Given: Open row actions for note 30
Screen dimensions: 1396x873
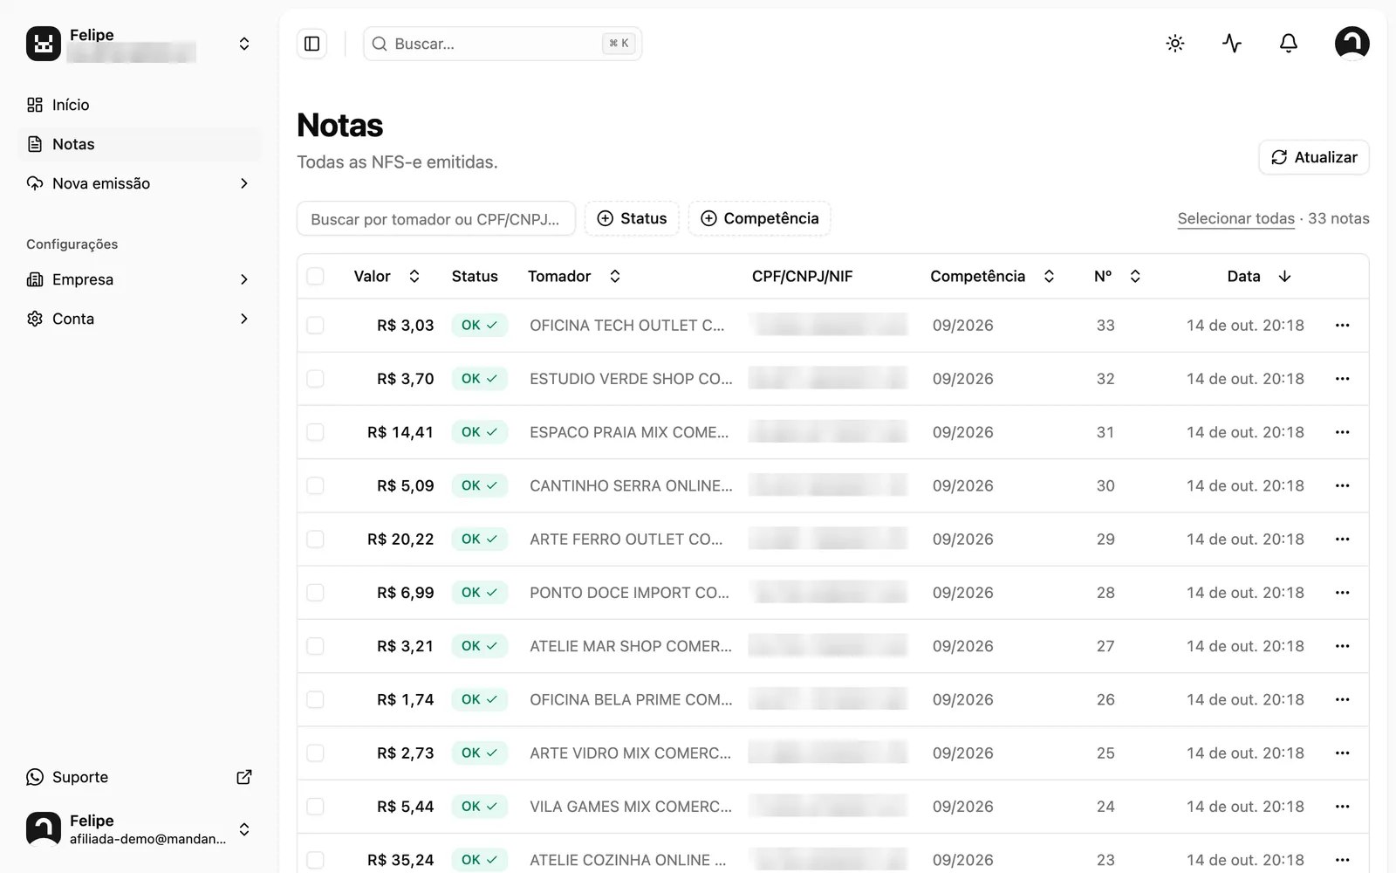Looking at the screenshot, I should click(x=1342, y=485).
